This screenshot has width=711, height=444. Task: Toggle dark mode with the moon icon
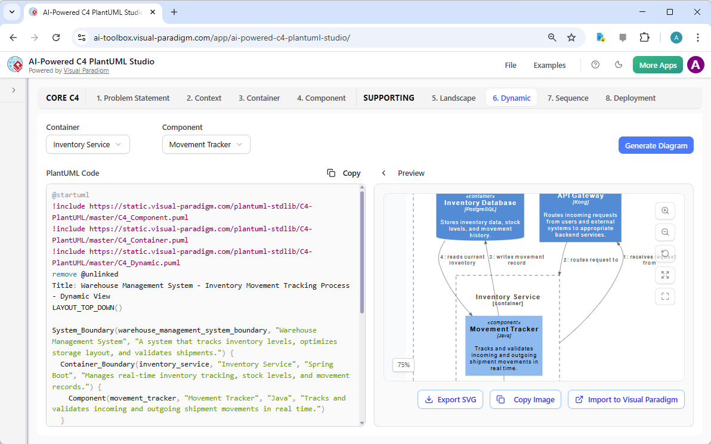(619, 64)
